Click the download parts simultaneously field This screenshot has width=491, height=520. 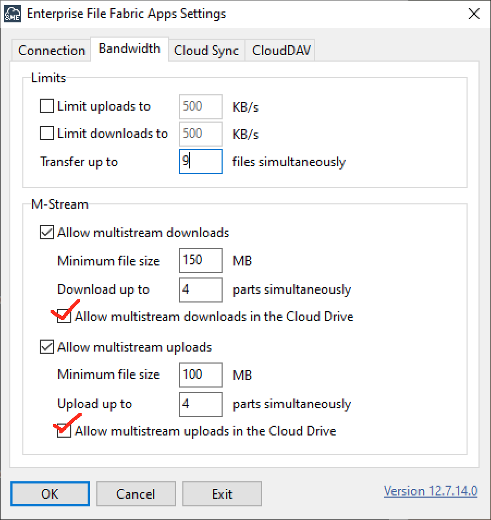201,289
